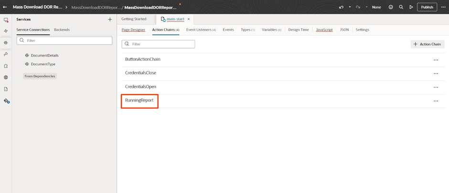
Task: Open the RunningReport action chain
Action: pos(139,100)
